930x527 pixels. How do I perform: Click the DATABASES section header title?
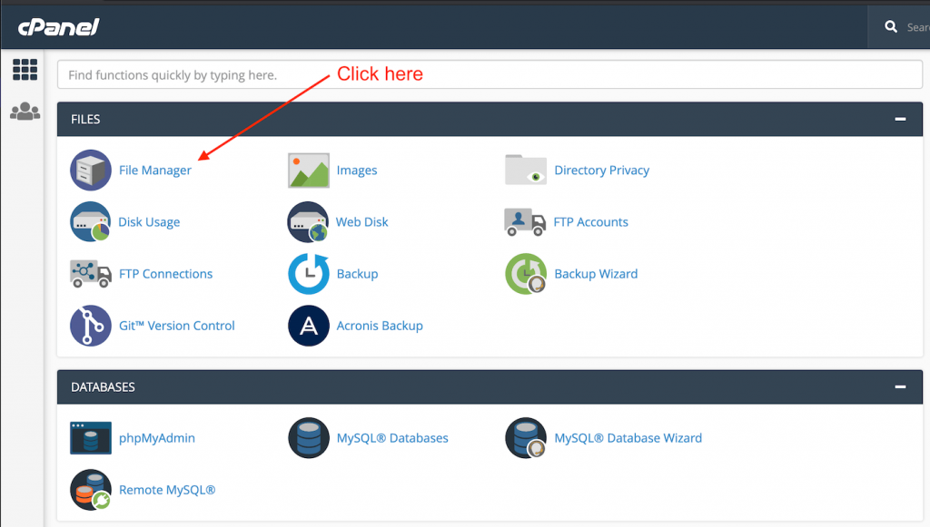coord(103,386)
